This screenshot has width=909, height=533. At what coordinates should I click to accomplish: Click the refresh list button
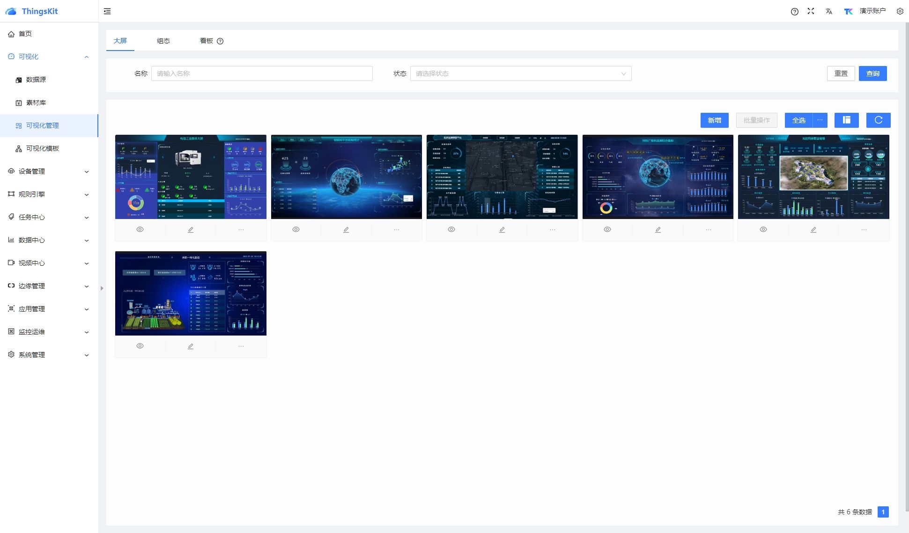(878, 120)
